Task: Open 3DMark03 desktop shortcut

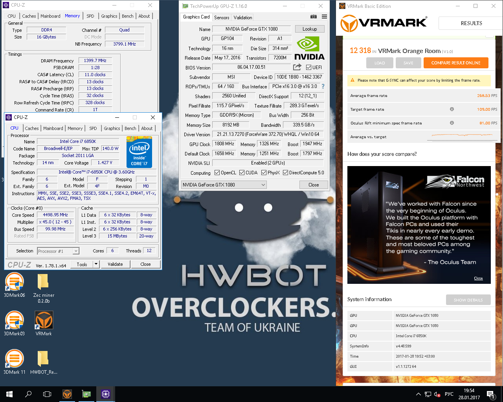Action: click(x=14, y=323)
